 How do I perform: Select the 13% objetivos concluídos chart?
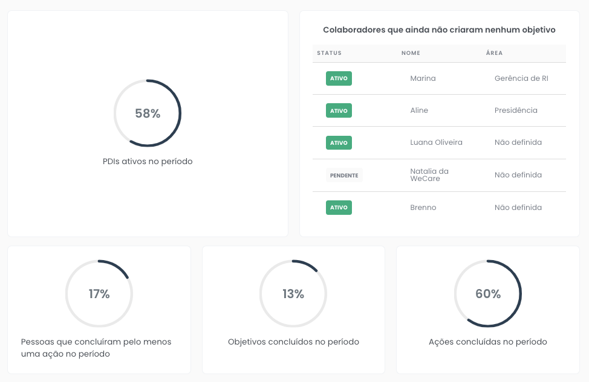[293, 294]
